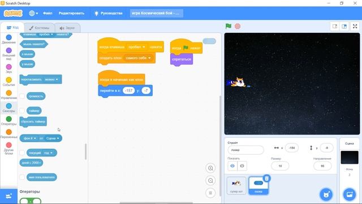Open the mode dropdown in перетаскивать block

point(51,79)
